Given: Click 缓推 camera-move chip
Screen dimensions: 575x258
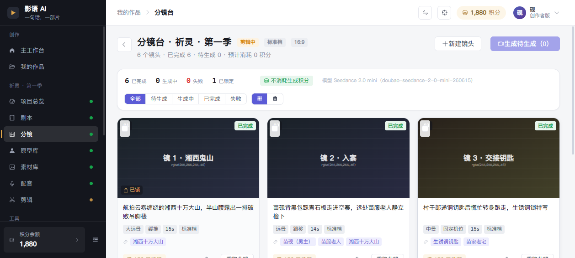Looking at the screenshot, I should (x=153, y=229).
